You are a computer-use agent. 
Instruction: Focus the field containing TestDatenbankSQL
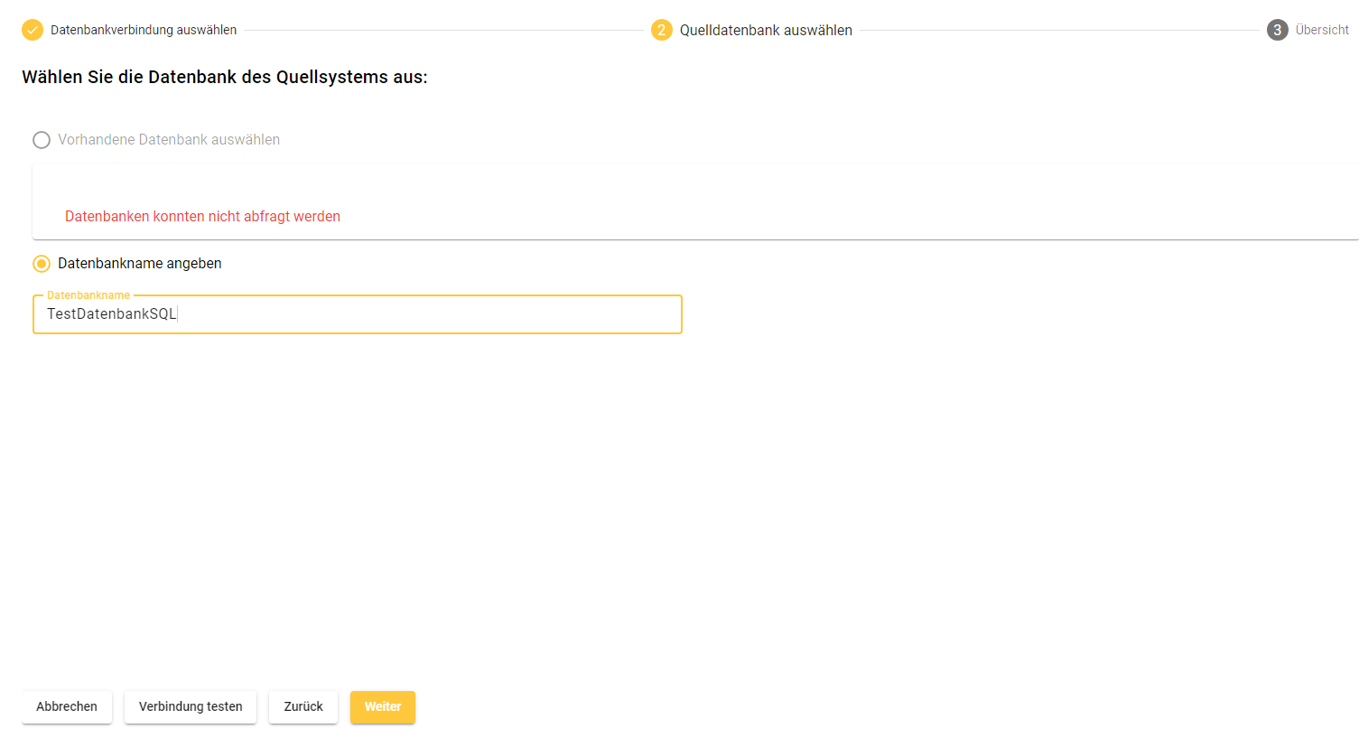pos(357,314)
